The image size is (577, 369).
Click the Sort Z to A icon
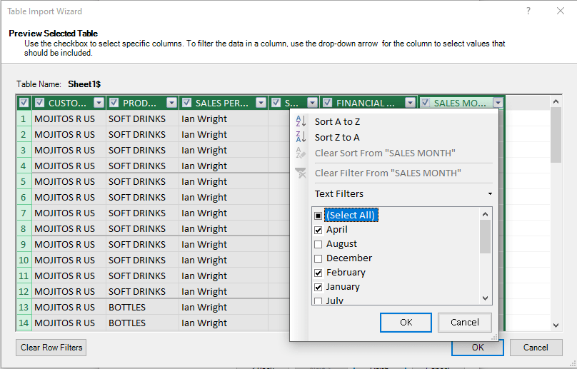click(301, 137)
